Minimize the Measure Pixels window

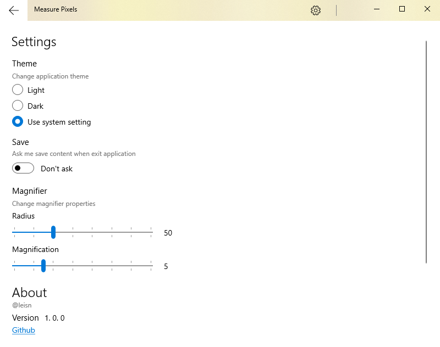[x=377, y=9]
